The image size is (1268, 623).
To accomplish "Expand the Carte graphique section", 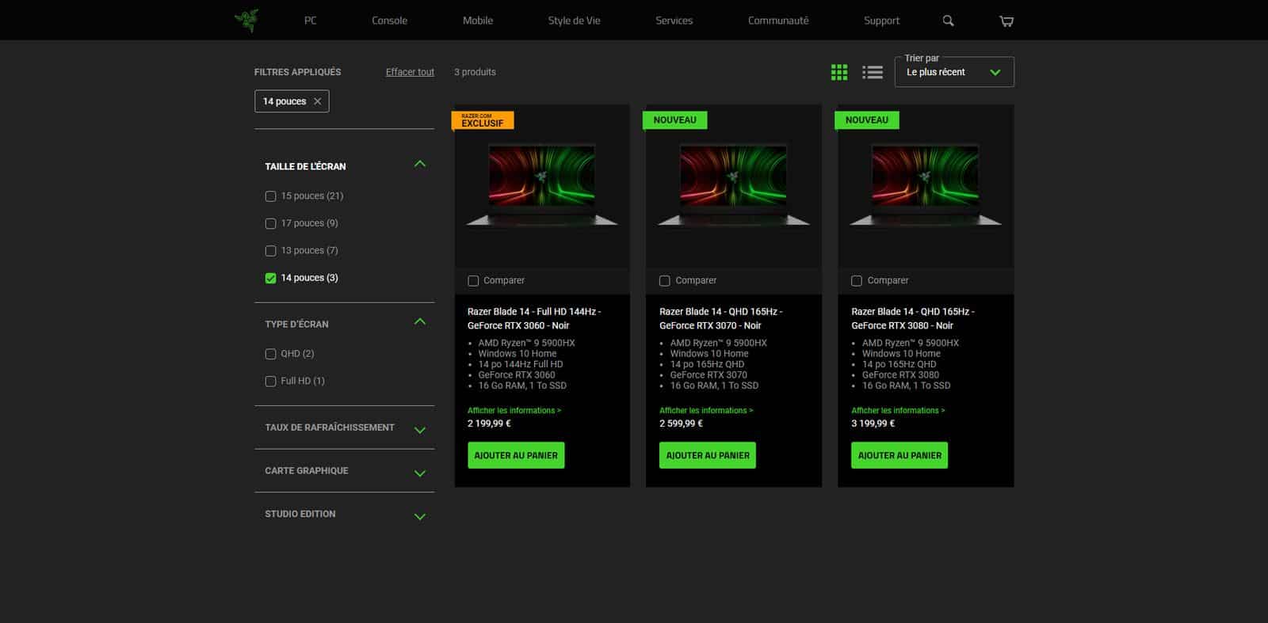I will pyautogui.click(x=420, y=473).
